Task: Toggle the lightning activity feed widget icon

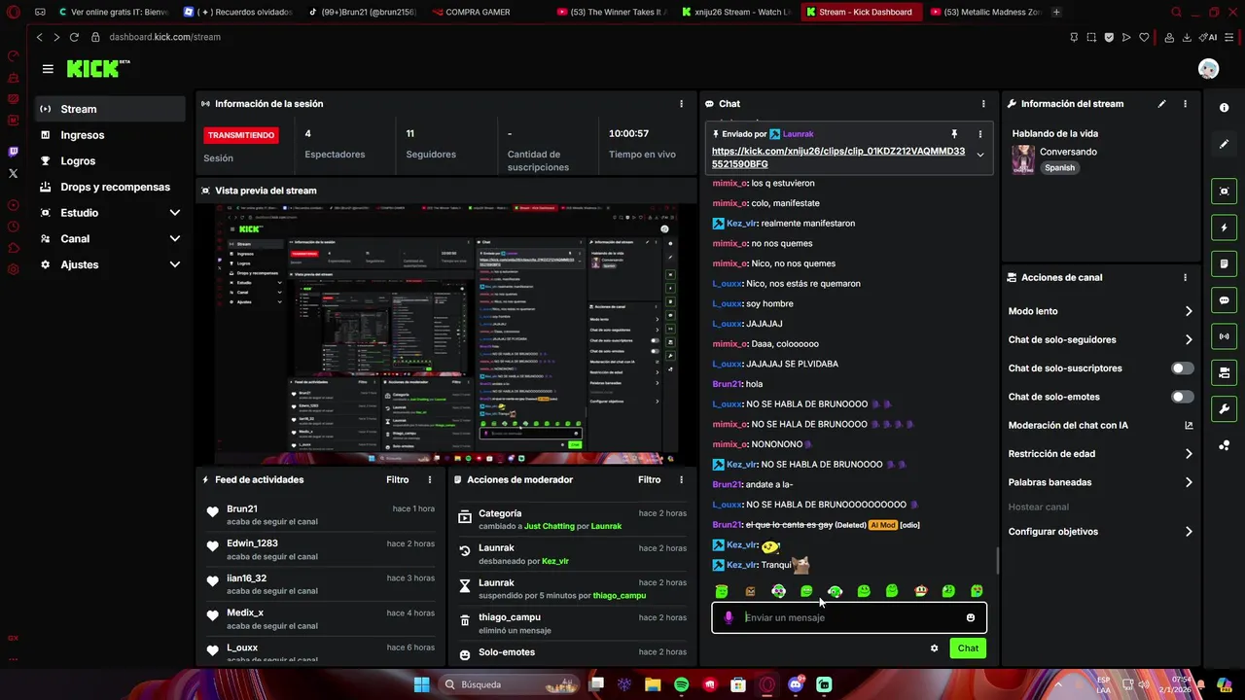Action: click(1224, 227)
